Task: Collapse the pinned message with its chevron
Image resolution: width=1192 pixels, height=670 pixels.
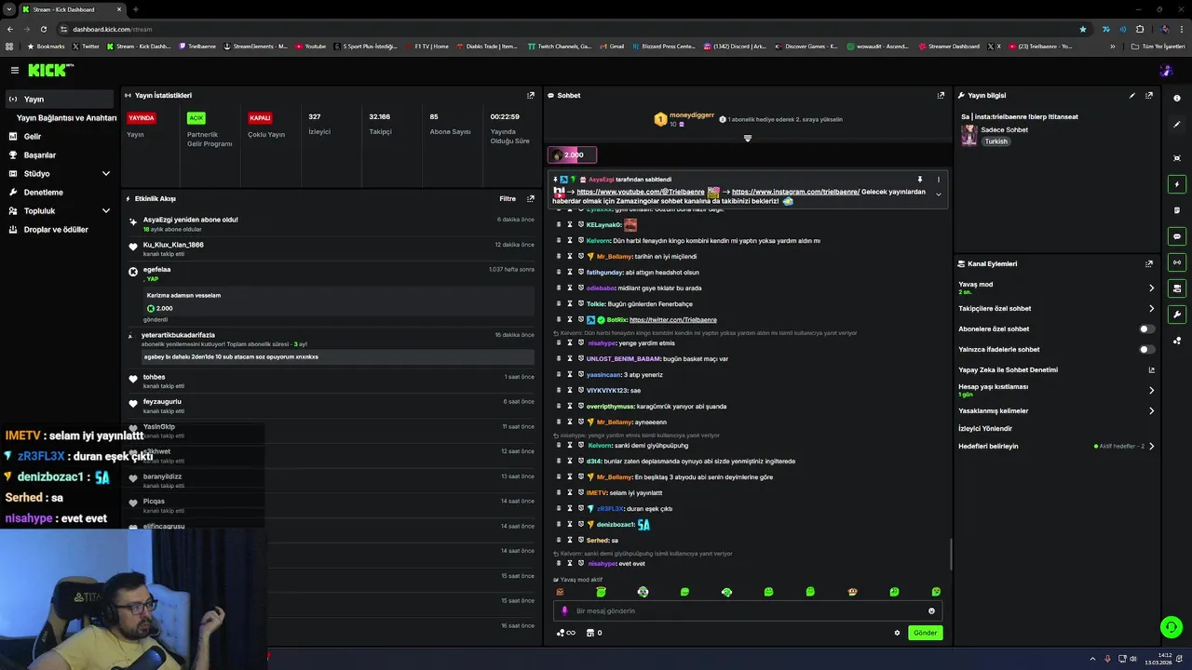Action: point(938,194)
